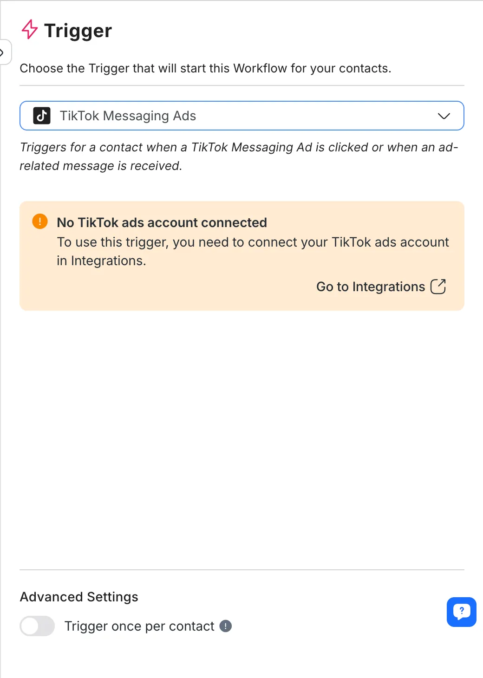Click the Trigger once per contact label
483x678 pixels.
click(139, 626)
